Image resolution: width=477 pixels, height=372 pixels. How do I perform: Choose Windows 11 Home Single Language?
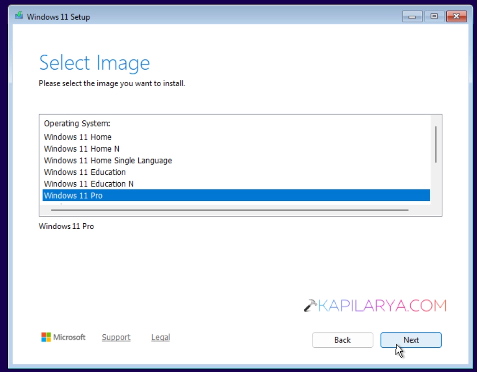236,160
